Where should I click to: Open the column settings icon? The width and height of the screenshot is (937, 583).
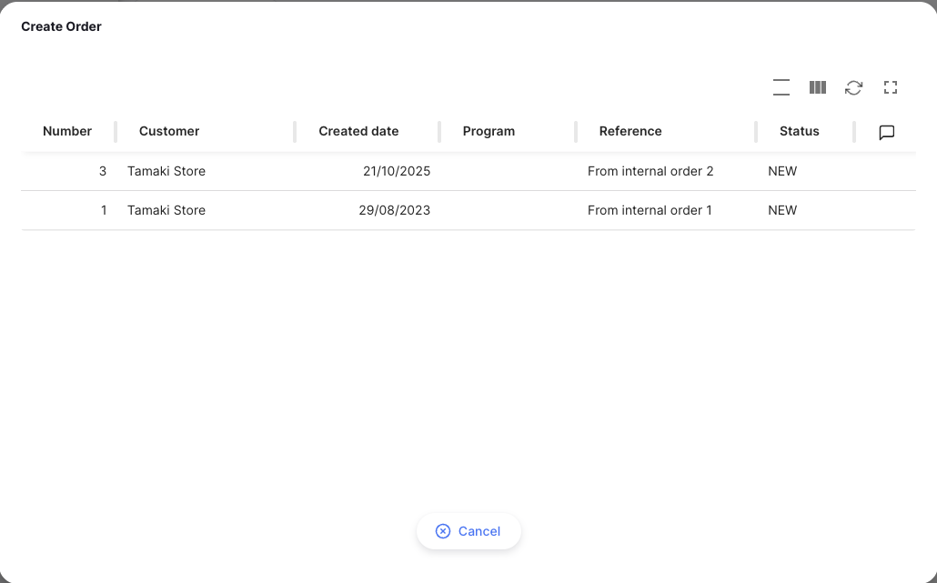click(817, 87)
